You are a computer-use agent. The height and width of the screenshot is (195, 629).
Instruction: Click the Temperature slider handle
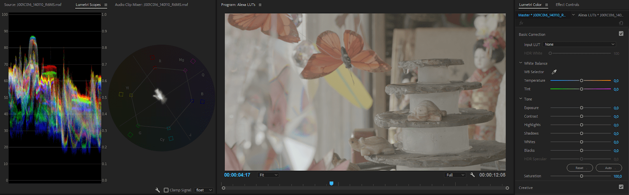581,80
